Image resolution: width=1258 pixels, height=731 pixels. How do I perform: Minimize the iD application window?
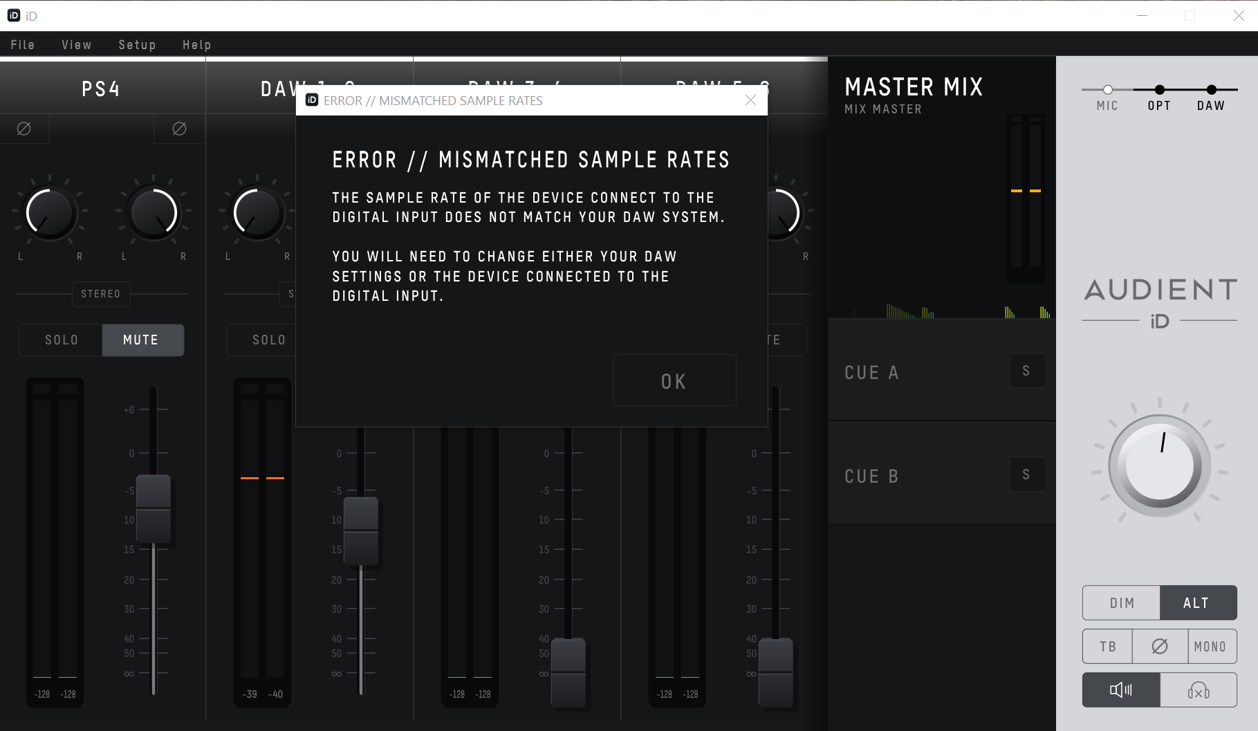1142,15
